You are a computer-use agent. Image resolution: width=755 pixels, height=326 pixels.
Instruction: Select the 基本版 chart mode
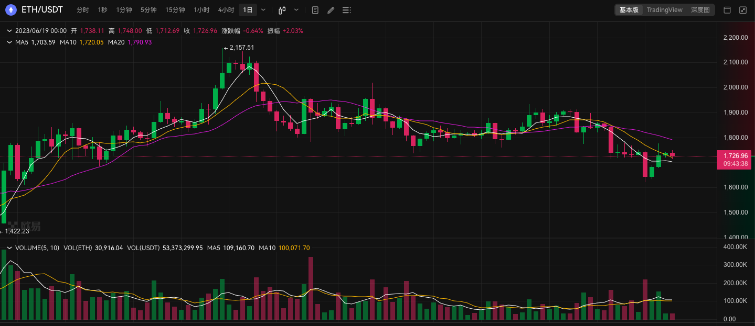(629, 10)
